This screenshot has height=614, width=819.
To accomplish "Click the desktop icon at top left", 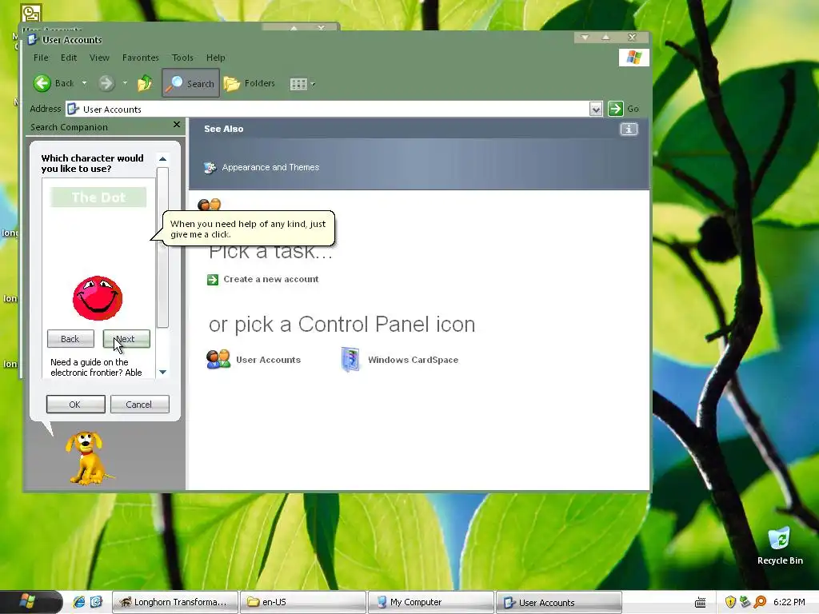I will 31,13.
